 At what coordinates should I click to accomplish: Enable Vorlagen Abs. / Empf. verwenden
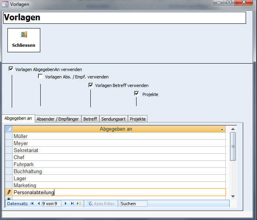[40, 76]
